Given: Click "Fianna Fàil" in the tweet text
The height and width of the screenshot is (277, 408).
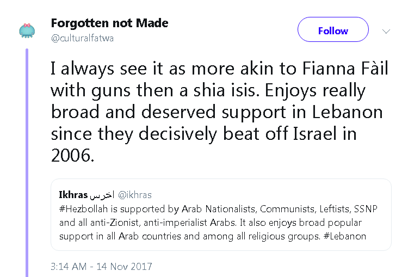Looking at the screenshot, I should [x=337, y=69].
